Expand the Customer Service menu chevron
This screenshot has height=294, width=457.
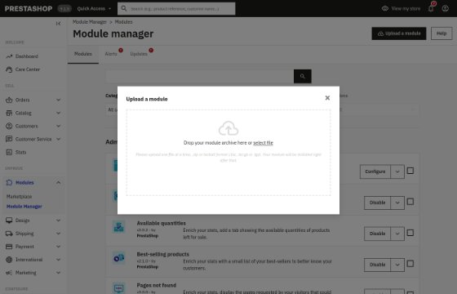58,139
